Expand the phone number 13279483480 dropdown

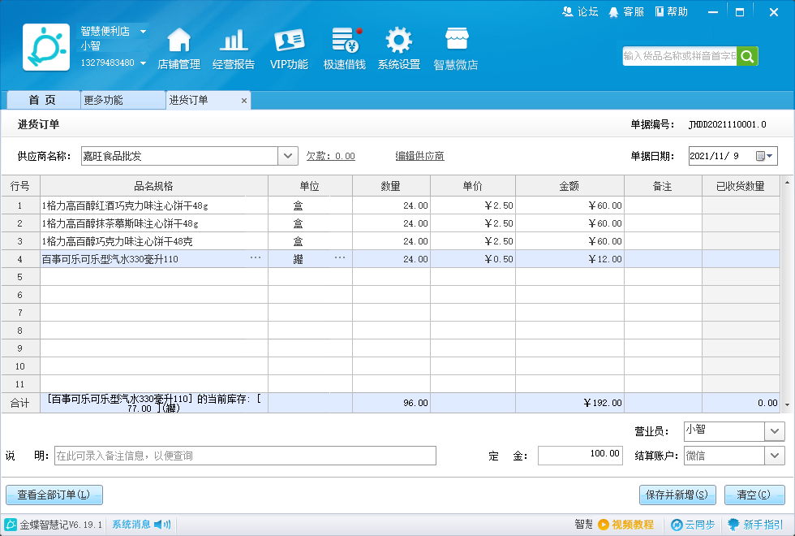coord(143,63)
